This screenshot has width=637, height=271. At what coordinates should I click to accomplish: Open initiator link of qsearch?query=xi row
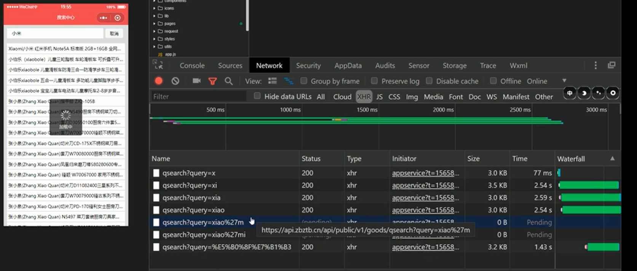point(426,185)
